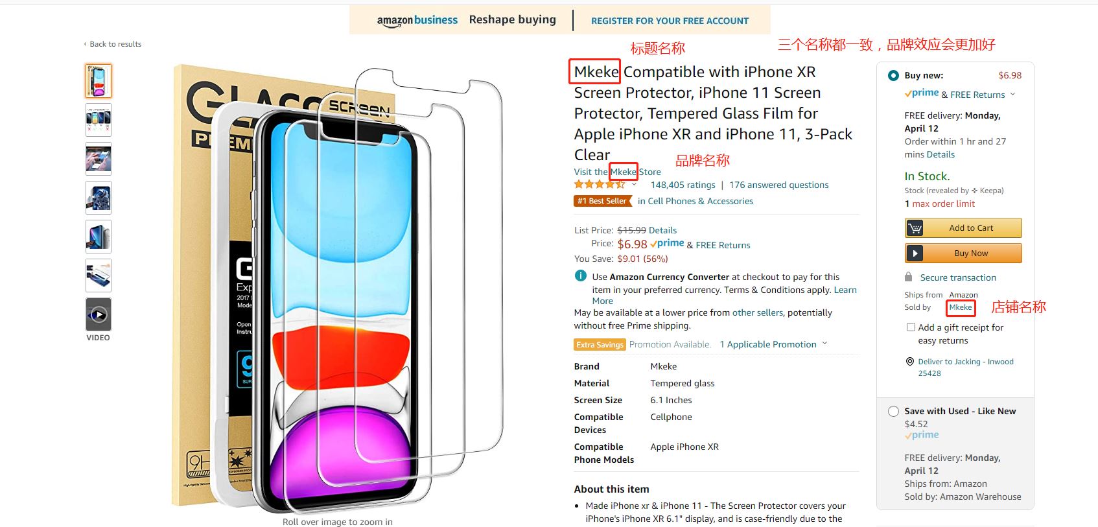Go back to results

[x=113, y=44]
